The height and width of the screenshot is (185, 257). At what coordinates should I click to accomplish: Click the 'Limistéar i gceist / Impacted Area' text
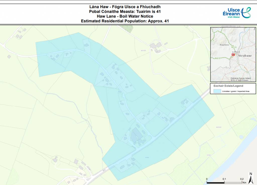236,92
